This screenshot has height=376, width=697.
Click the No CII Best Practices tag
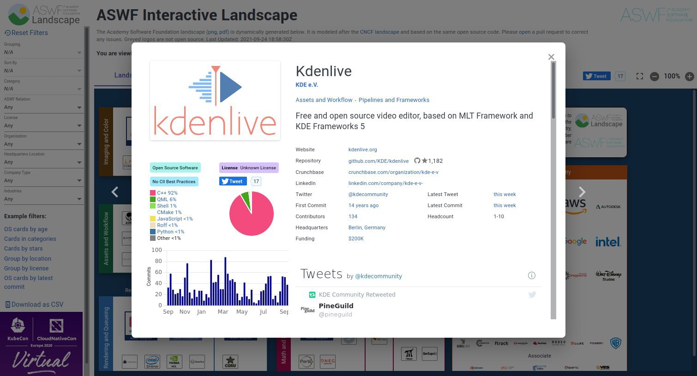point(174,182)
